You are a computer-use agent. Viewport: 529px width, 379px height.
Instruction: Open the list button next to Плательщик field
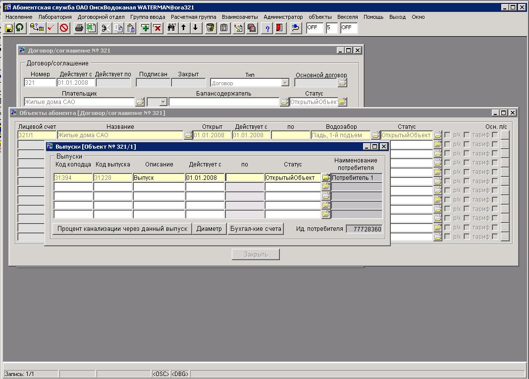click(140, 102)
